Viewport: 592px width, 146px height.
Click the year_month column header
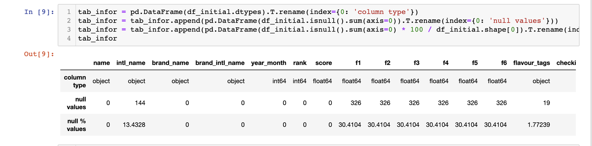[268, 63]
